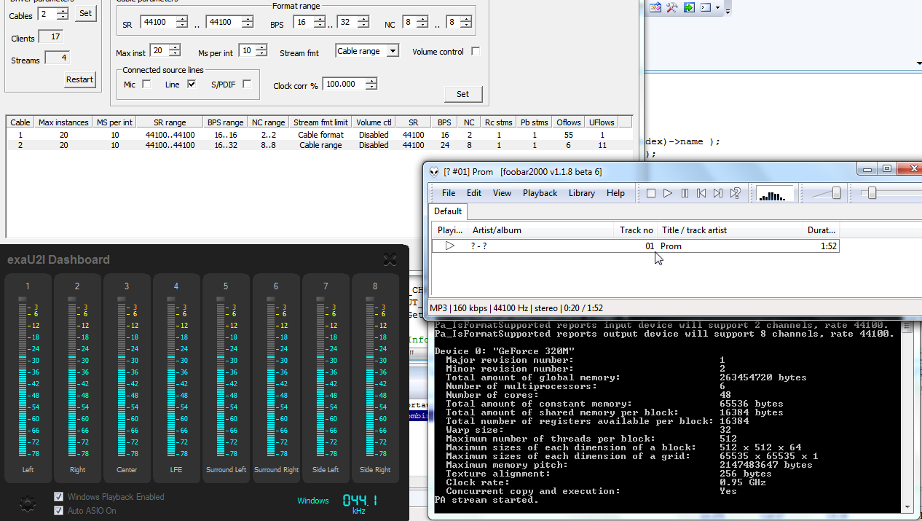
Task: Click the Title / track artist column header
Action: (730, 230)
